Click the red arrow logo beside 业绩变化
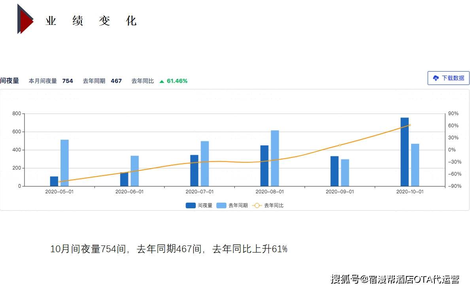This screenshot has height=289, width=470. click(25, 19)
